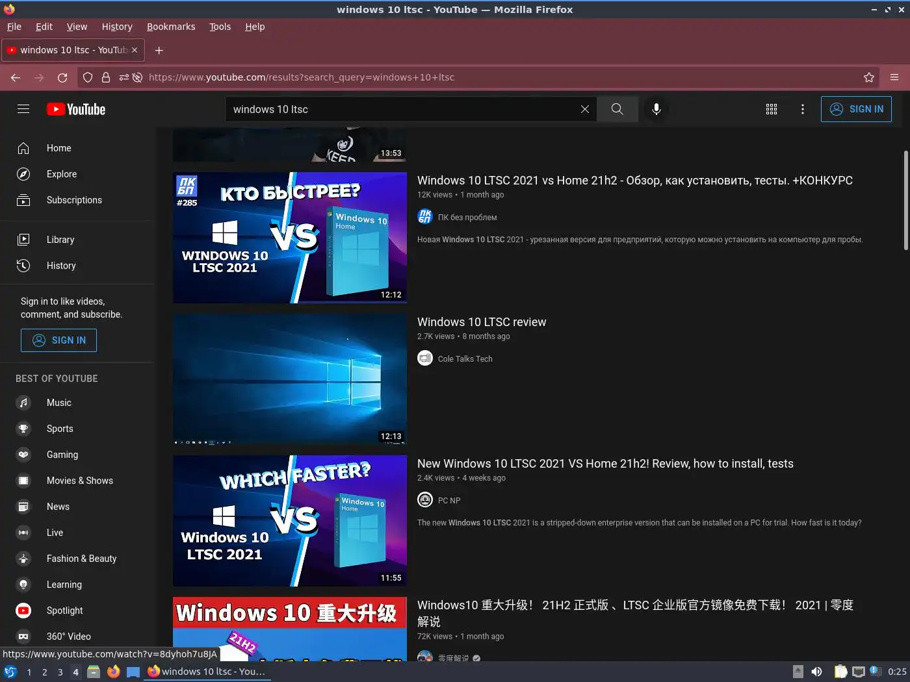Open Movies & Shows category
Screen dimensions: 910x682
tap(77, 481)
